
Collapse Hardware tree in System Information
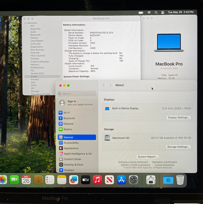coord(25,23)
